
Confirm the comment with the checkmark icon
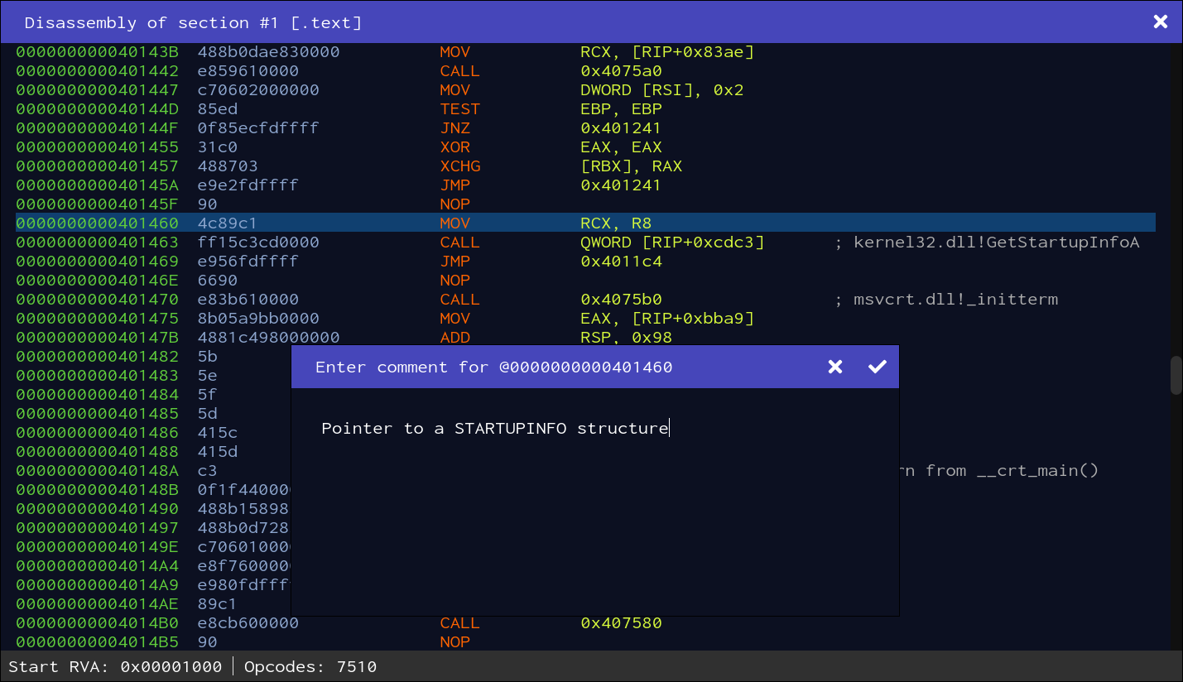coord(878,367)
